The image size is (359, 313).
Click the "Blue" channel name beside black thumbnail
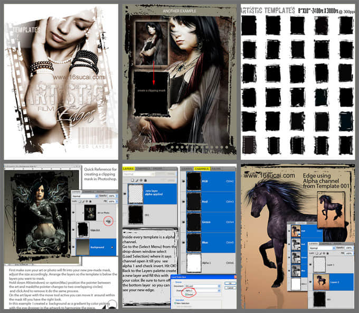(205, 242)
